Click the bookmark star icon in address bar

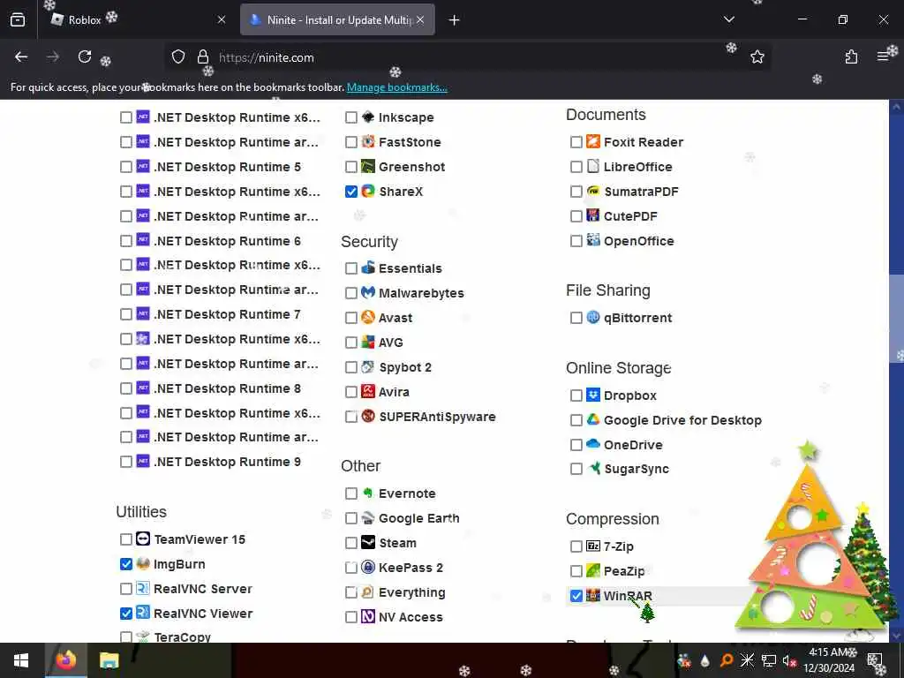click(757, 56)
